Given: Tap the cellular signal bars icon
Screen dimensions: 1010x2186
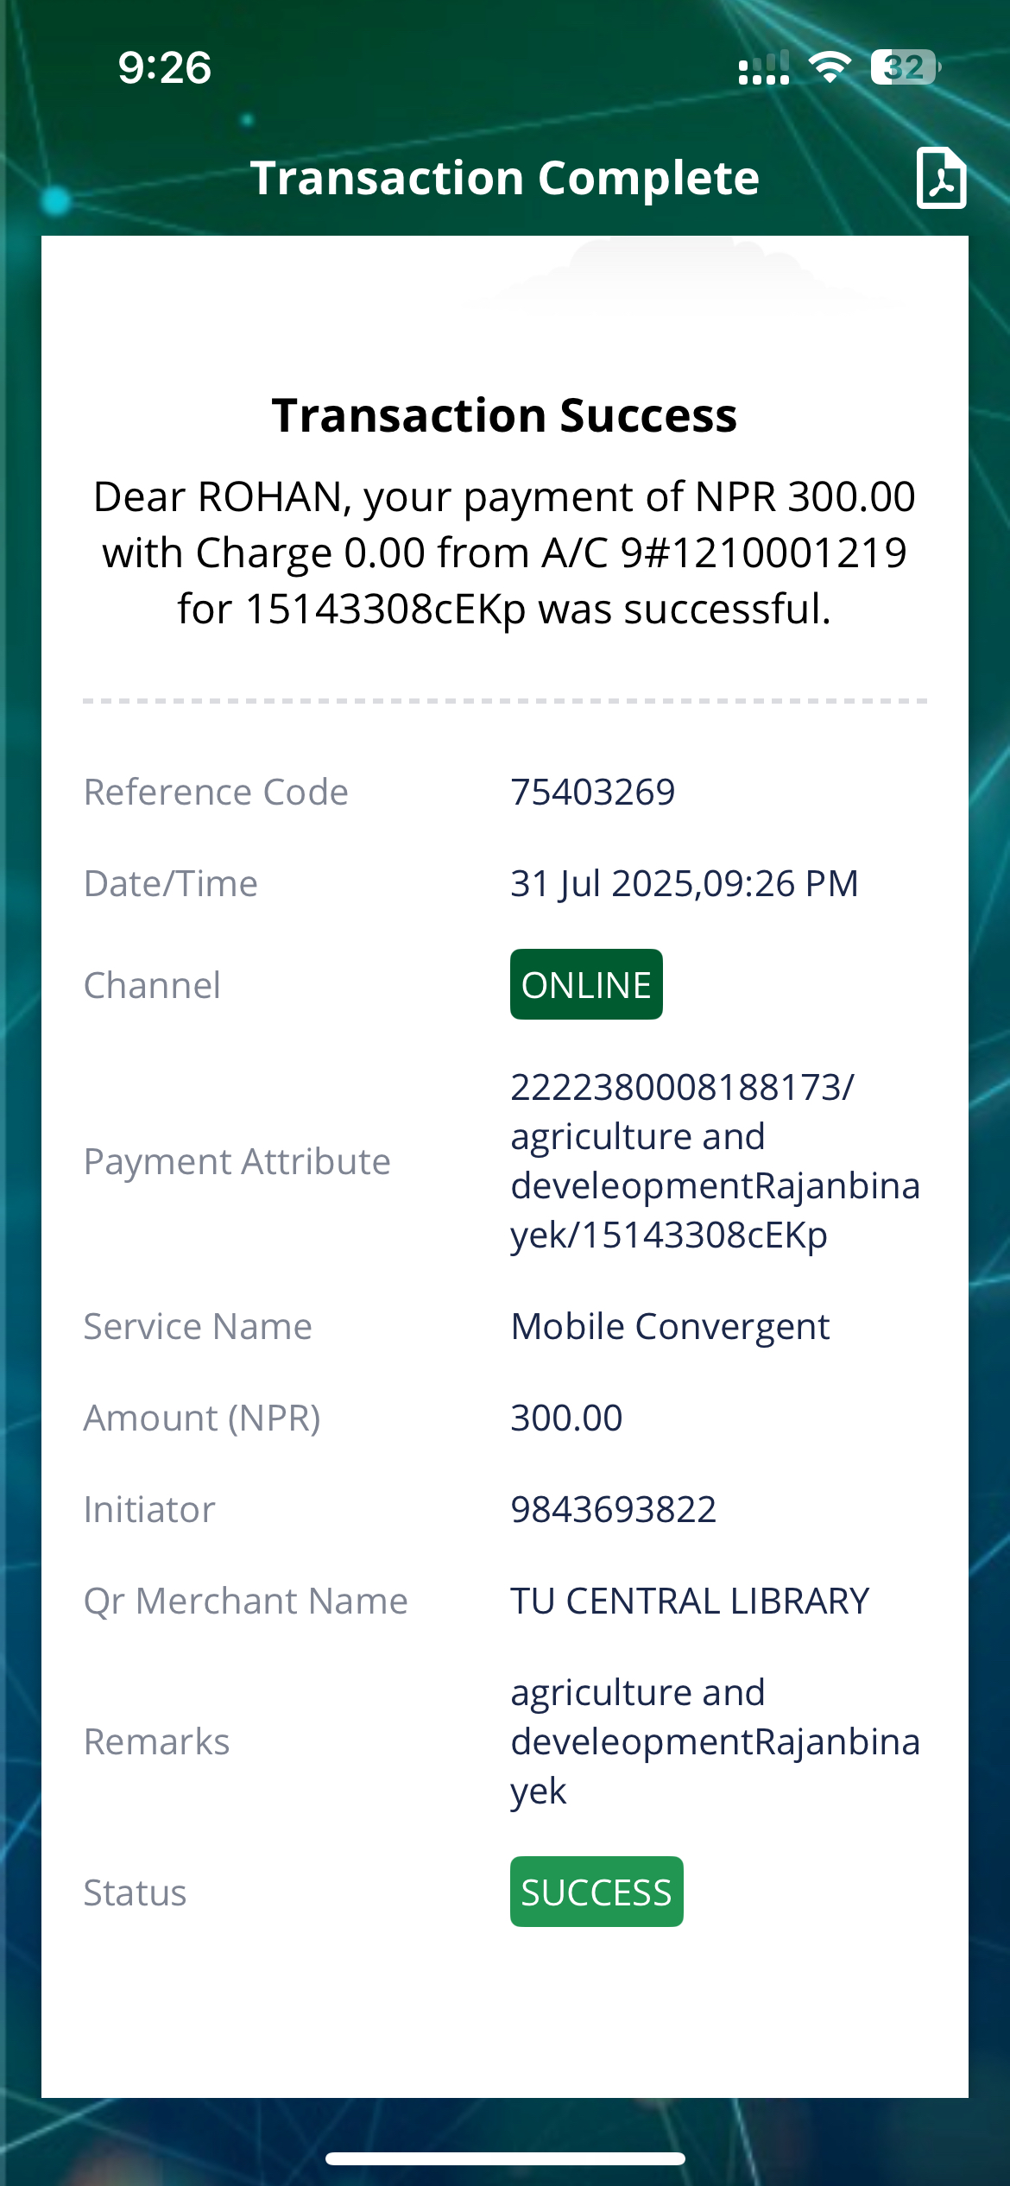Looking at the screenshot, I should tap(763, 68).
